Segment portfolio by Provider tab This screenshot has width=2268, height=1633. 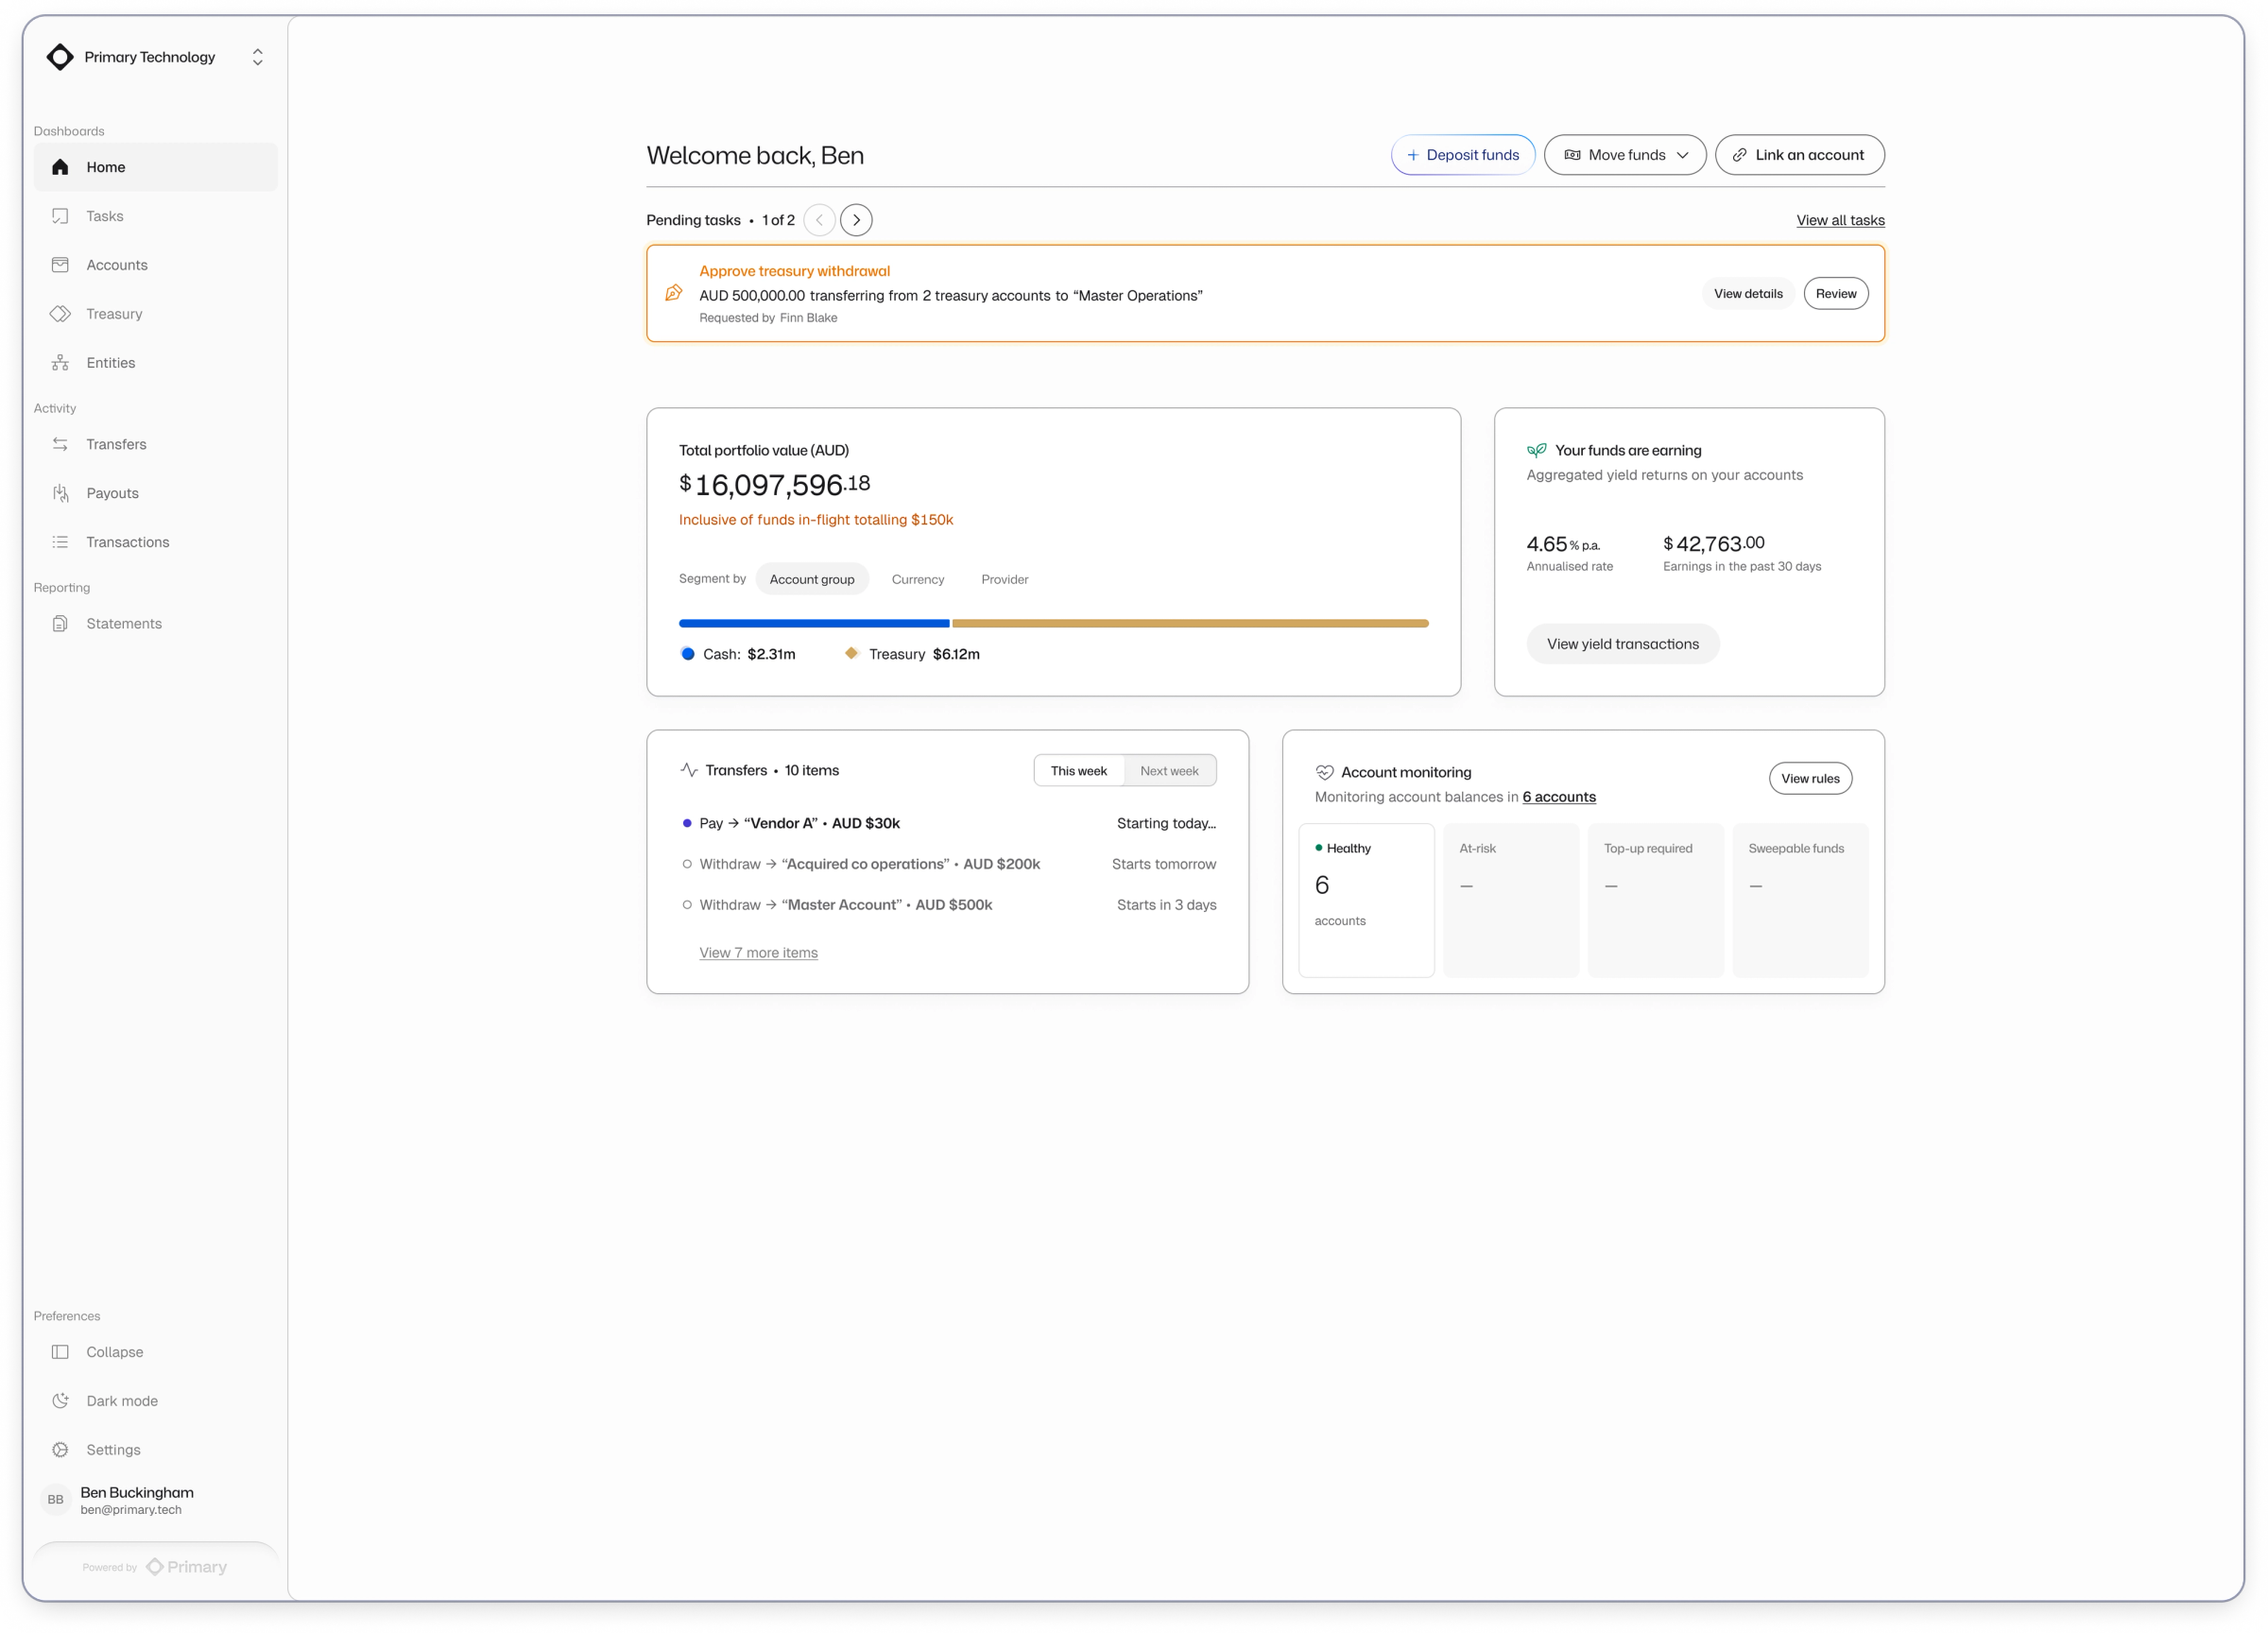tap(1004, 579)
